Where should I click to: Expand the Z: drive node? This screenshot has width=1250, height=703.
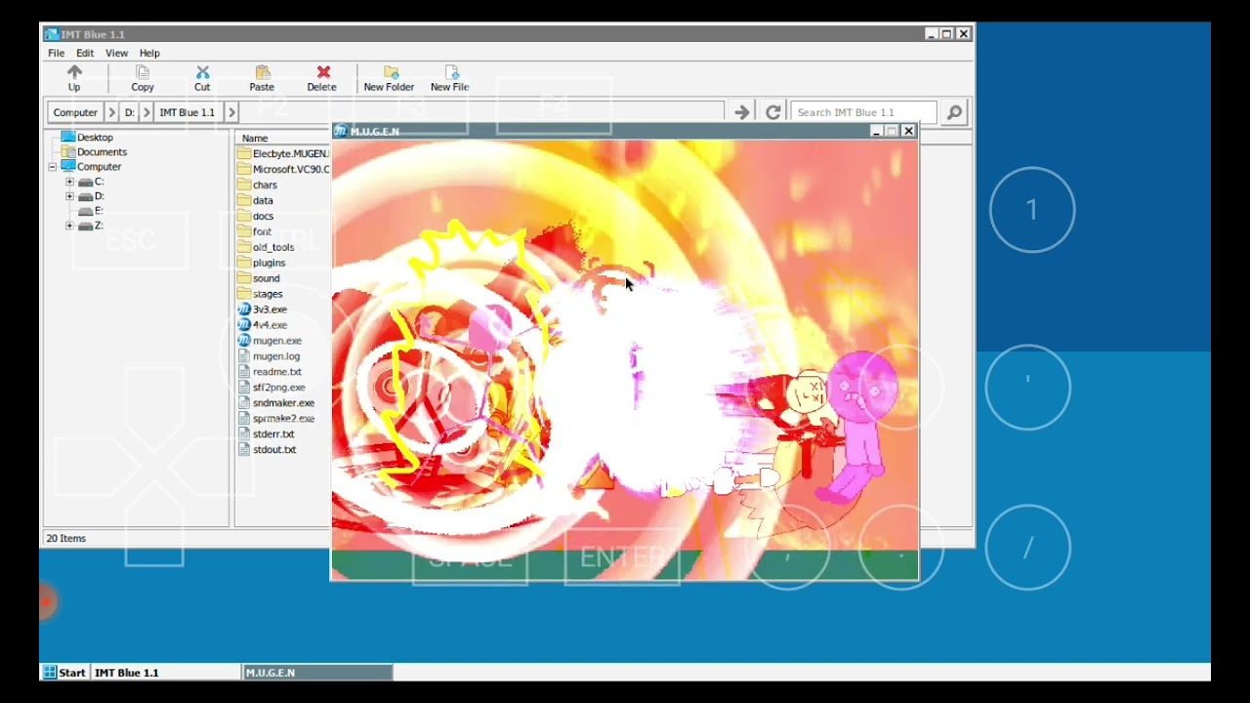(69, 226)
